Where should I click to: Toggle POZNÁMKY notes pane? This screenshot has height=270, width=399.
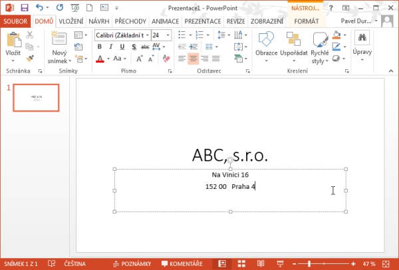pos(132,264)
